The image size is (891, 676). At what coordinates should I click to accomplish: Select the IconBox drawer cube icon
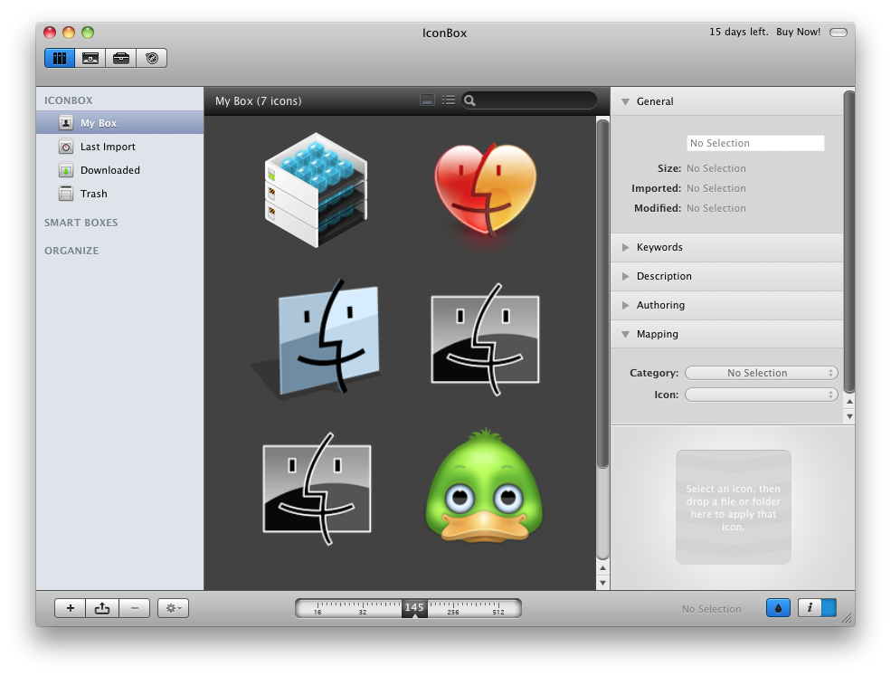pos(316,190)
